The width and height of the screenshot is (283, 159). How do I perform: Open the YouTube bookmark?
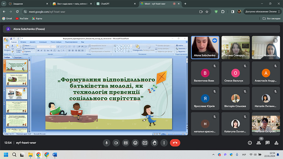[22, 19]
